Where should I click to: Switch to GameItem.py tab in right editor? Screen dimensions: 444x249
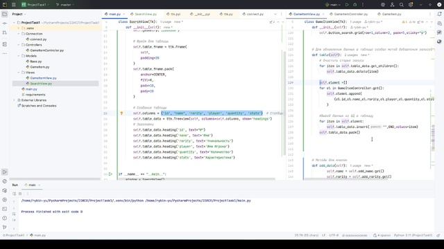(389, 14)
